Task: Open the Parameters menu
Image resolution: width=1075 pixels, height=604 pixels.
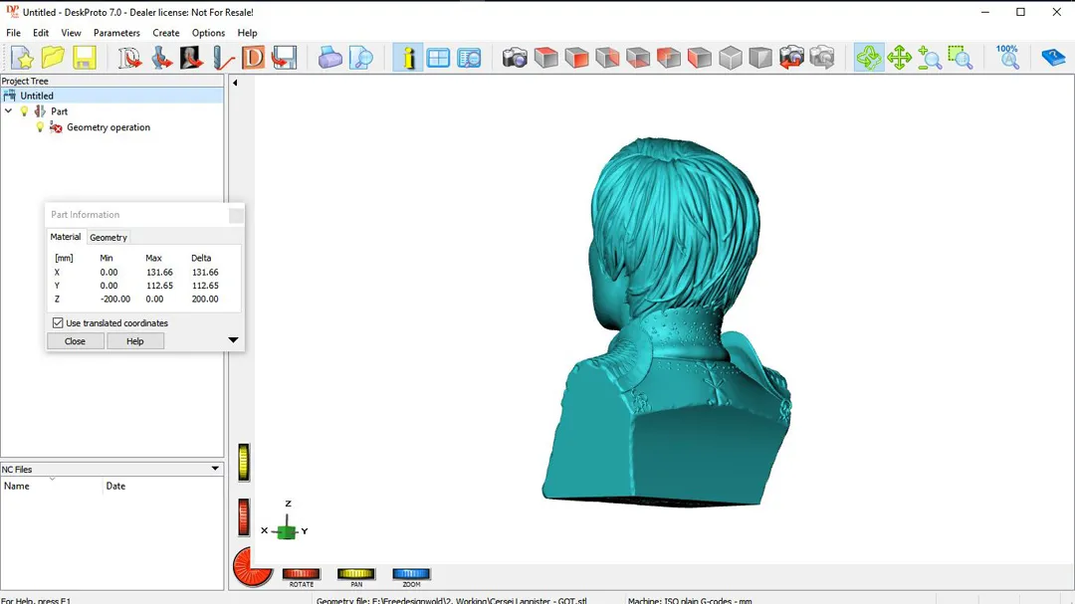Action: pos(116,33)
